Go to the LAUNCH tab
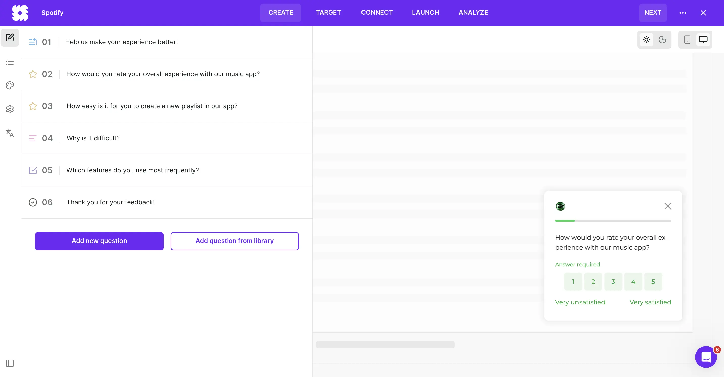Screen dimensions: 724x377 point(425,13)
